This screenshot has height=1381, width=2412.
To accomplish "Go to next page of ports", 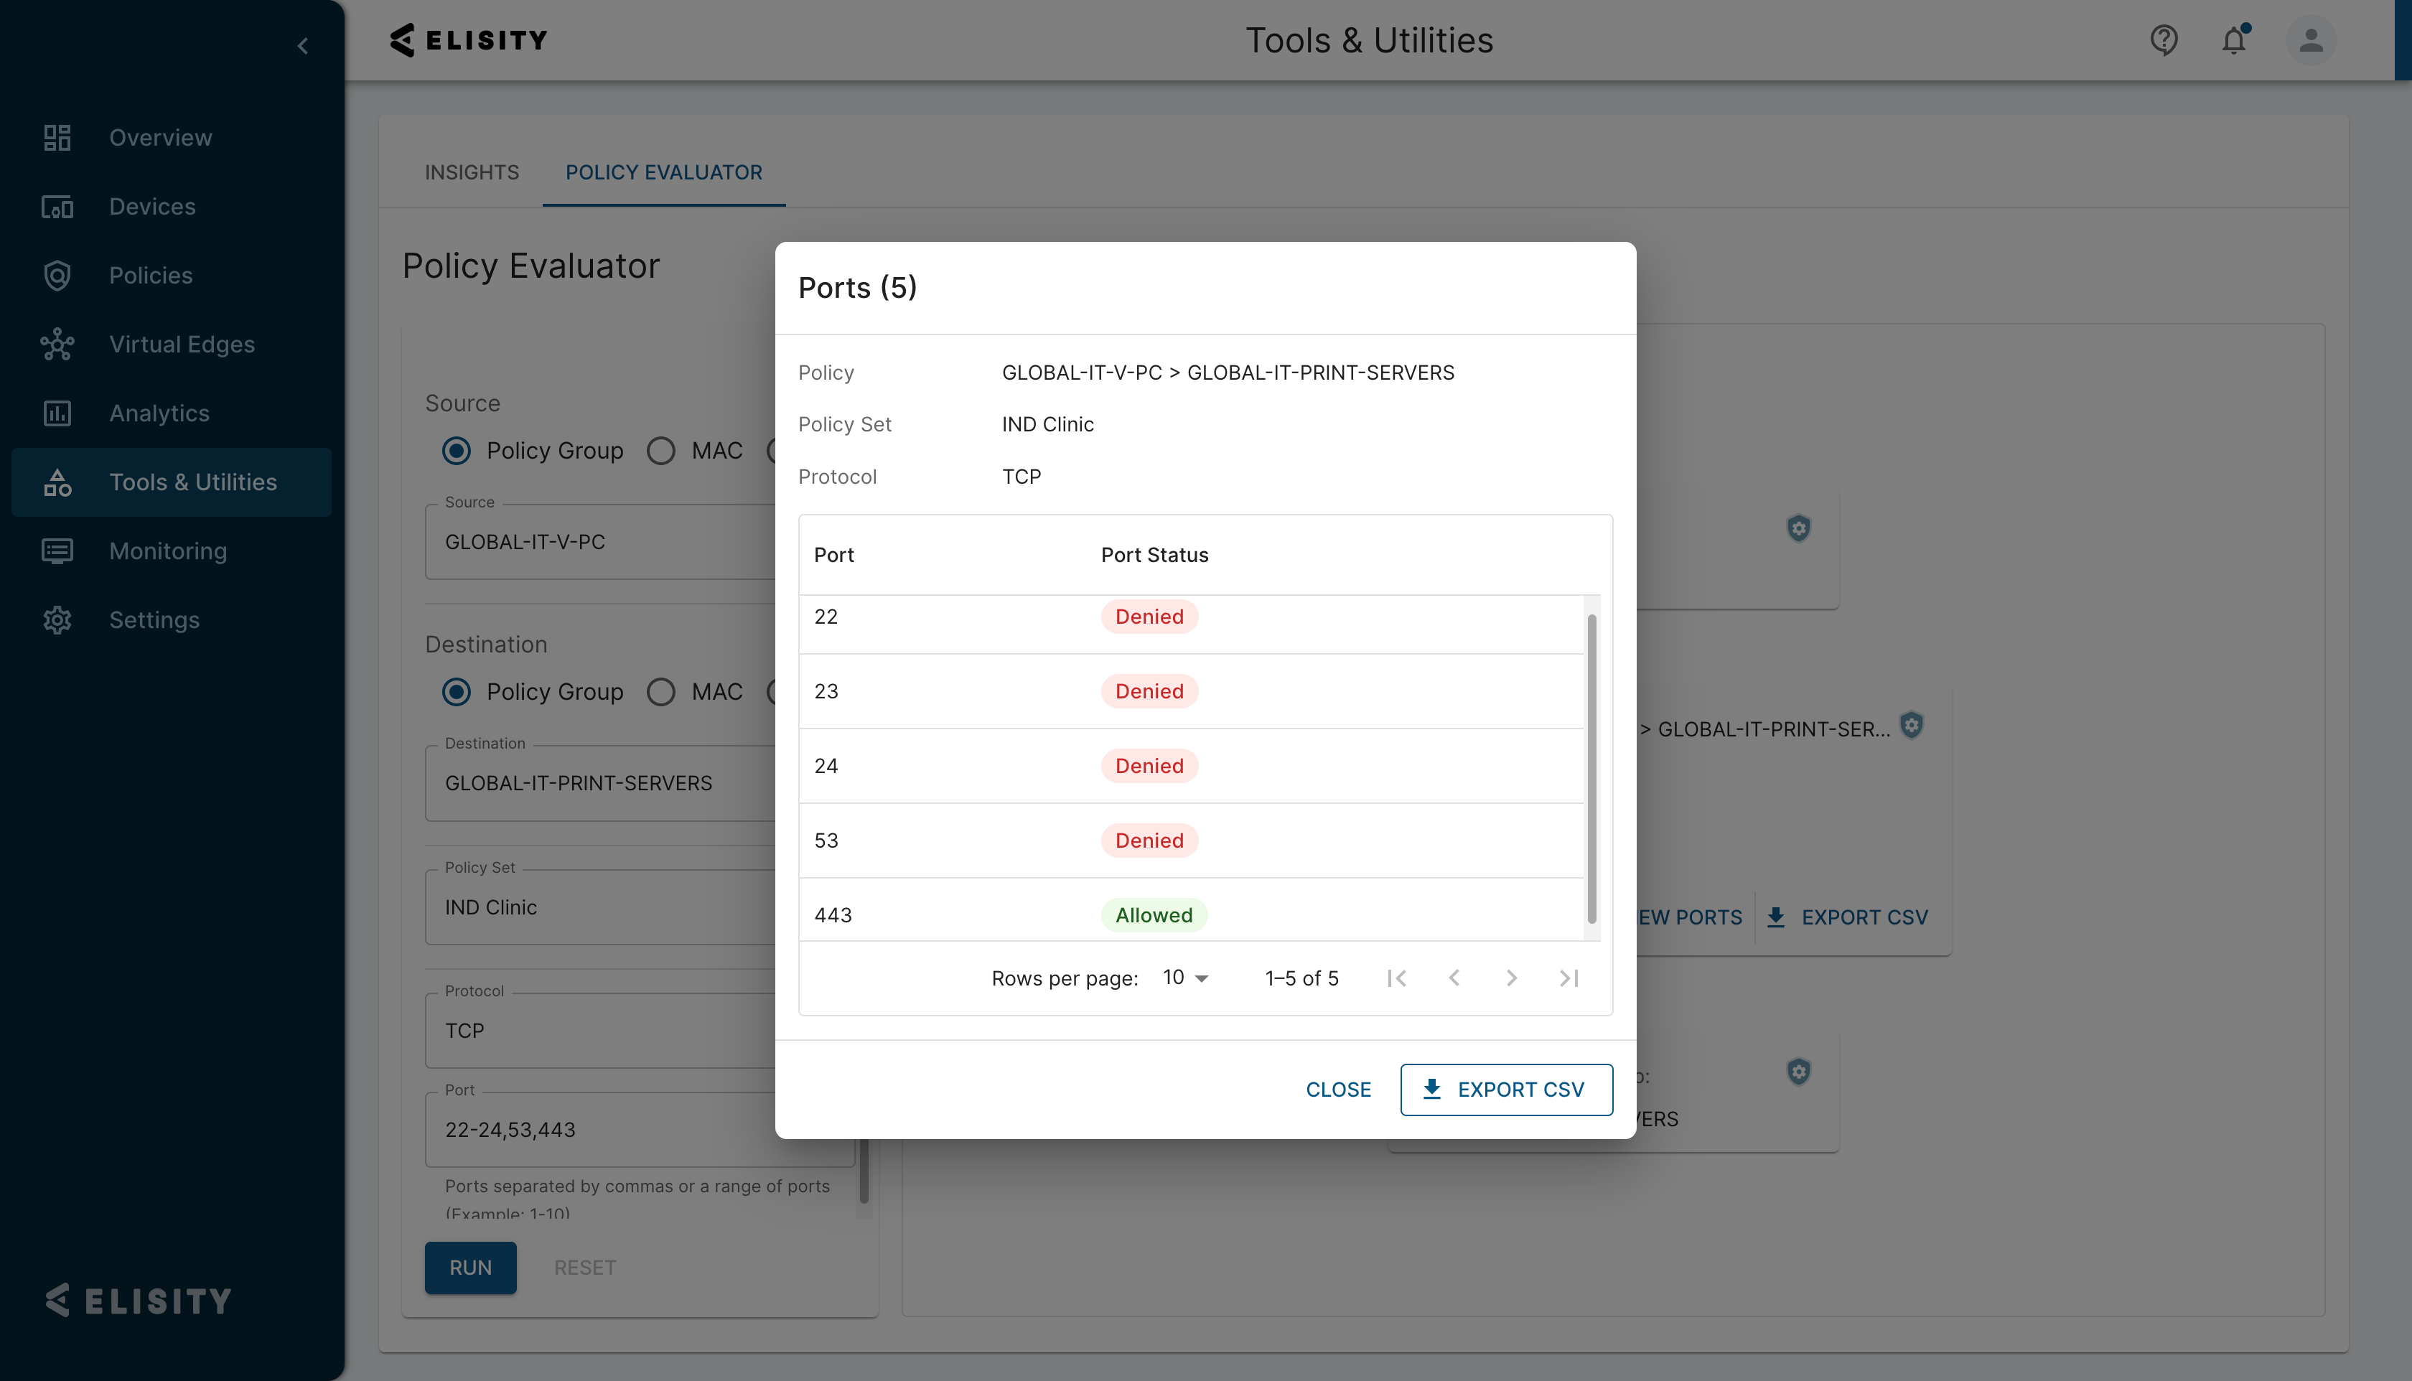I will pyautogui.click(x=1512, y=978).
